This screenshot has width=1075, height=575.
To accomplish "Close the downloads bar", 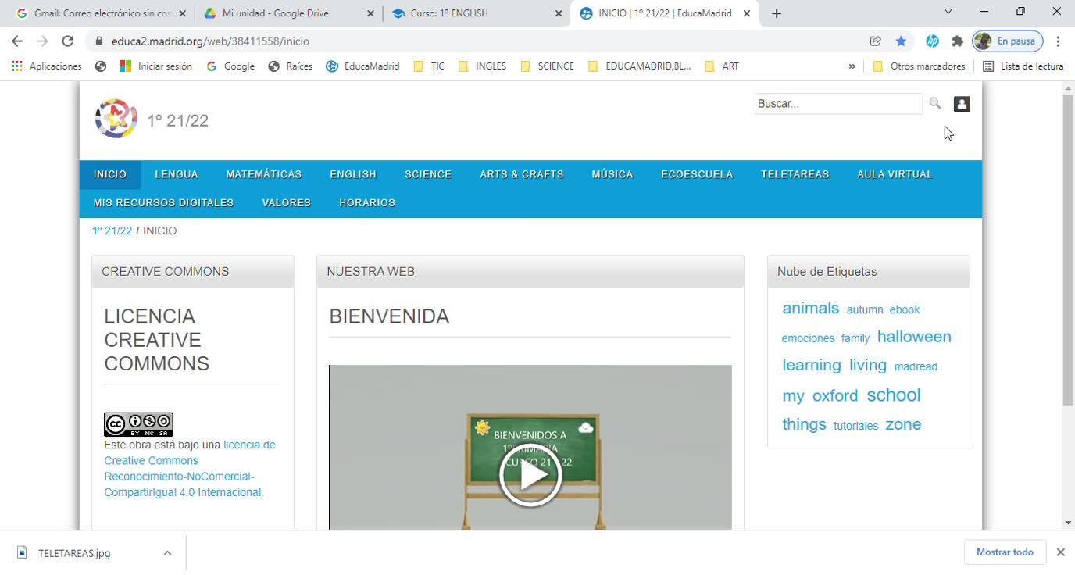I will pyautogui.click(x=1060, y=552).
